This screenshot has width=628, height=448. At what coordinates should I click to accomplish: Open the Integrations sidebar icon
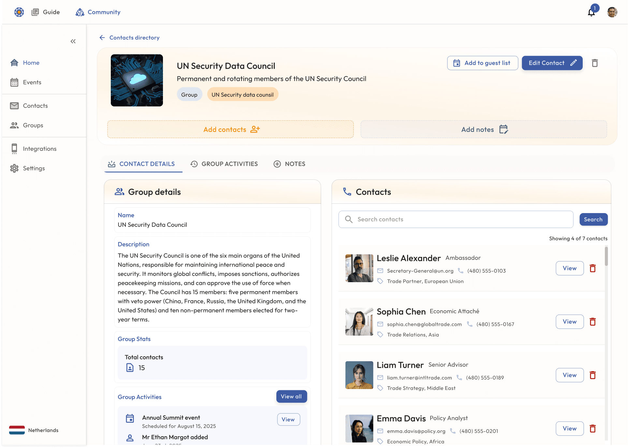point(14,149)
